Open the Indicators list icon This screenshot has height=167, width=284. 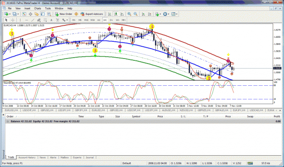tap(157, 14)
